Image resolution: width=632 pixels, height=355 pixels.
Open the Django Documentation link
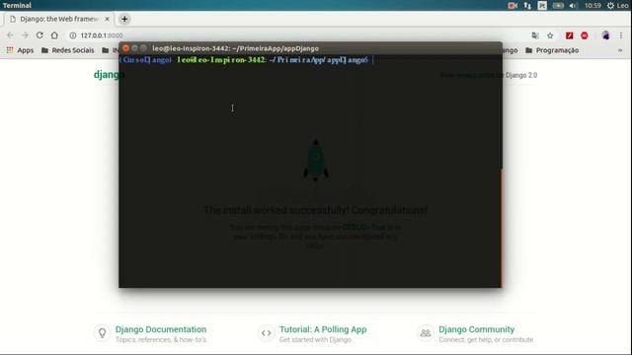(161, 329)
